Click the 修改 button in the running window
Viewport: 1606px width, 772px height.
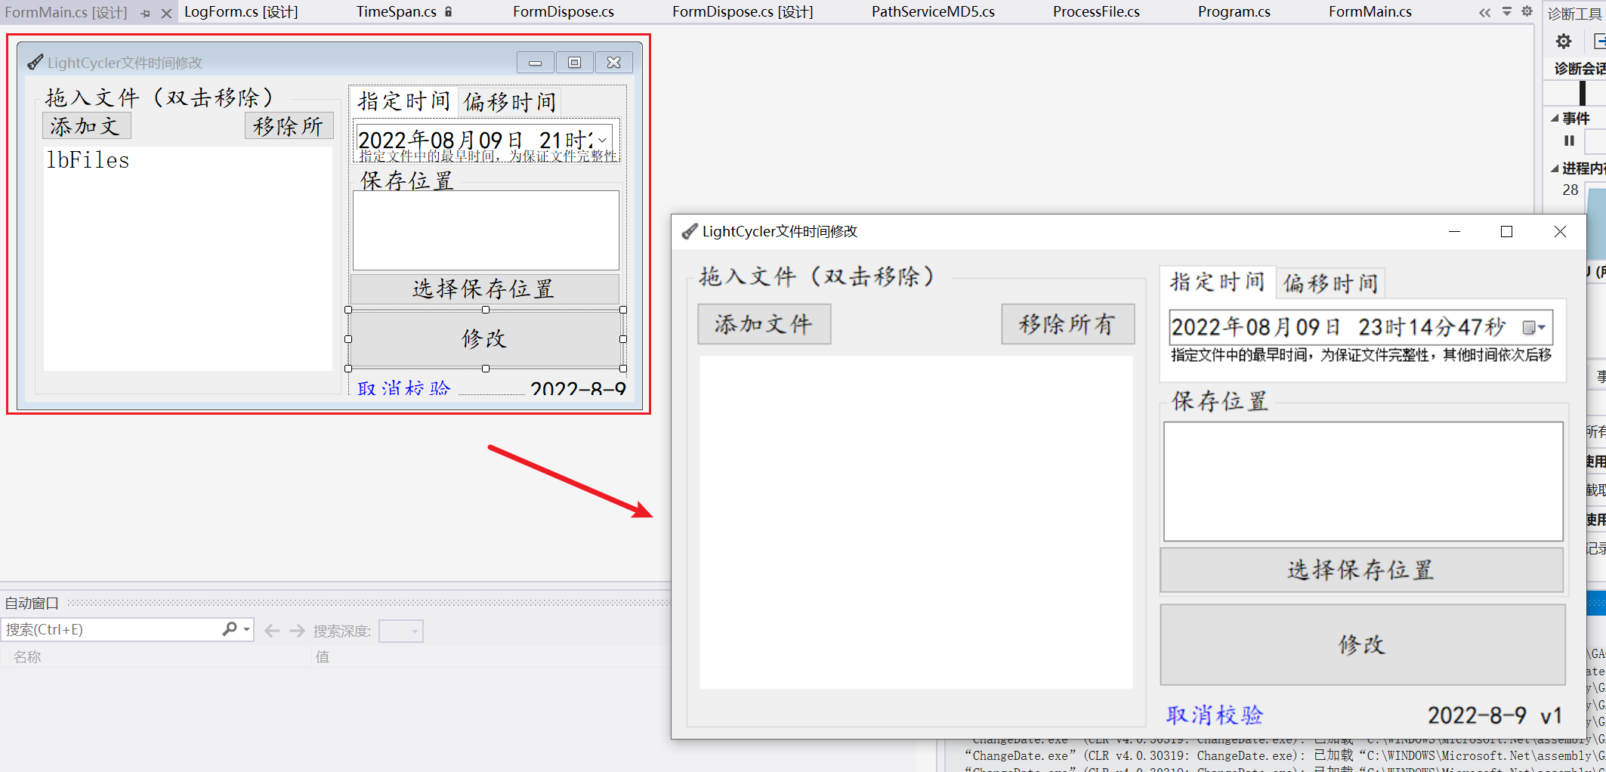[1363, 644]
